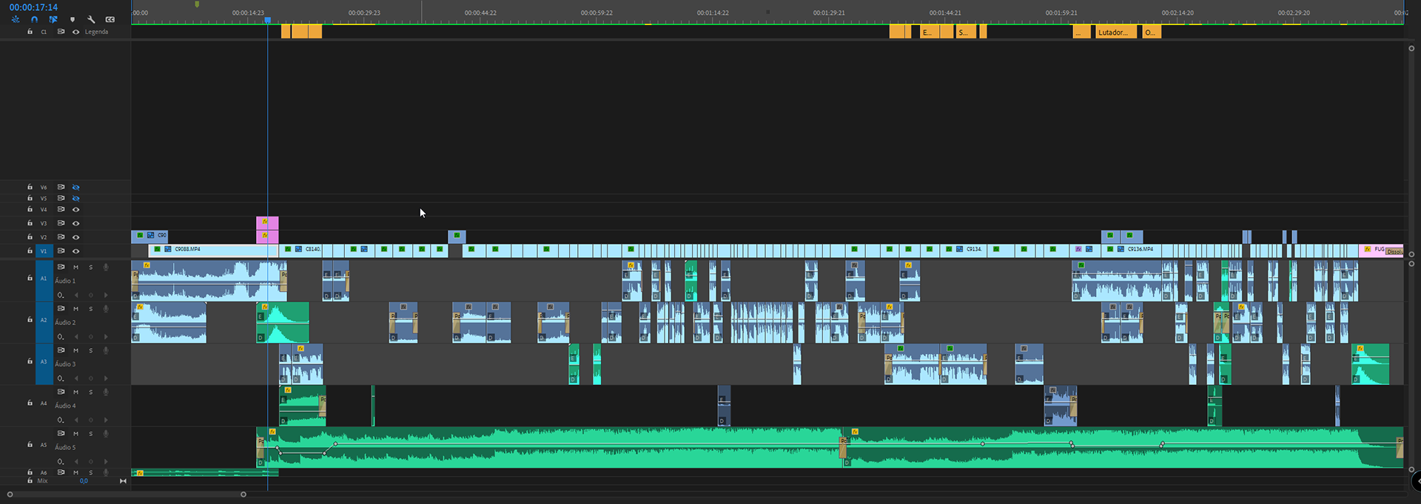Open timeline display settings wrench
Screen dimensions: 1421x504
click(91, 19)
